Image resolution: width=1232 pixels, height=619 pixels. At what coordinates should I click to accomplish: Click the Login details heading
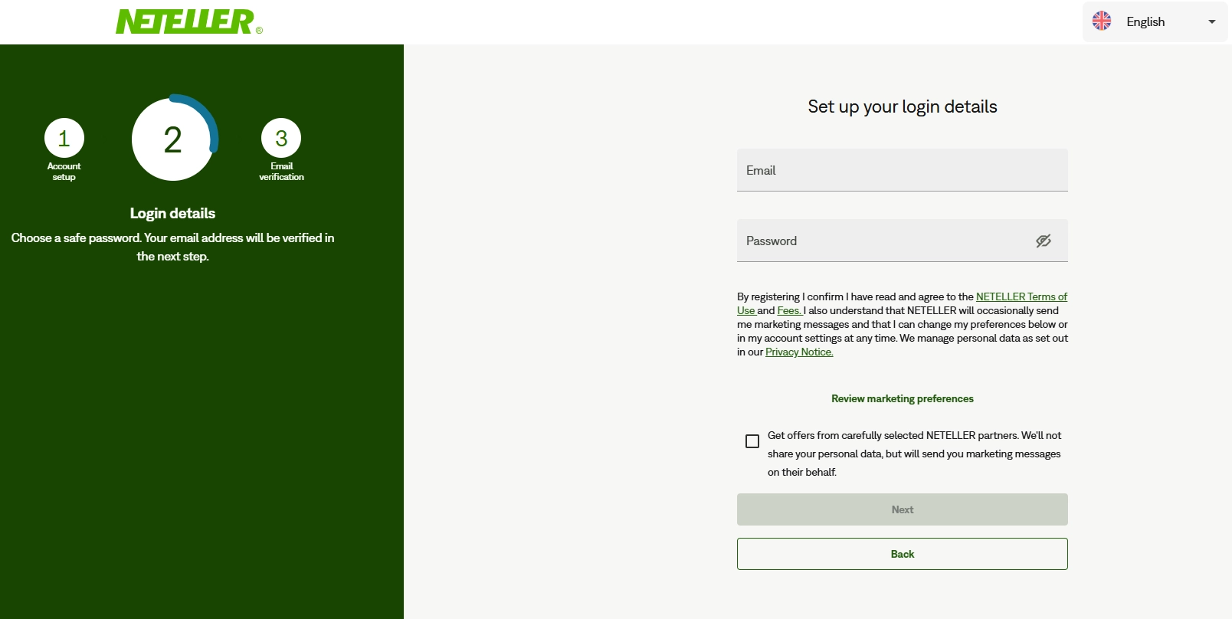point(172,214)
